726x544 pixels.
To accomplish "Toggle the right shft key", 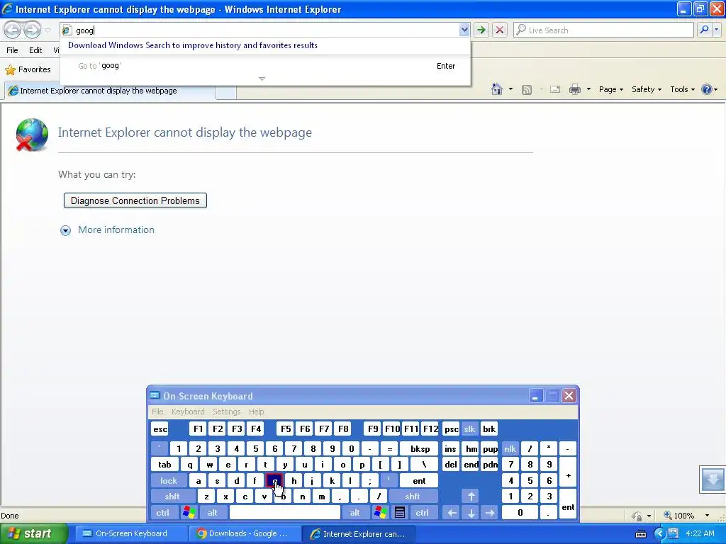I will (x=413, y=497).
